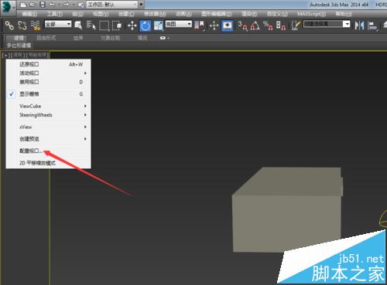Open the Select by Name tool
387x285 pixels.
tap(91, 25)
